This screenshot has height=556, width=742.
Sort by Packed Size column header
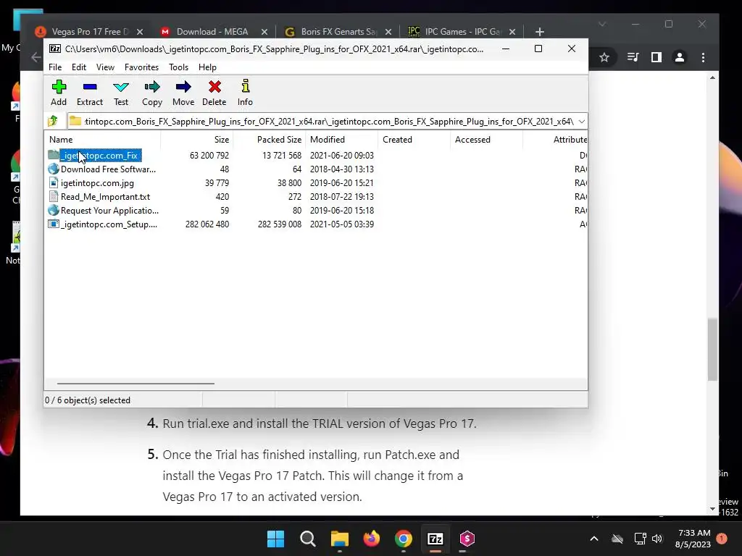point(270,140)
